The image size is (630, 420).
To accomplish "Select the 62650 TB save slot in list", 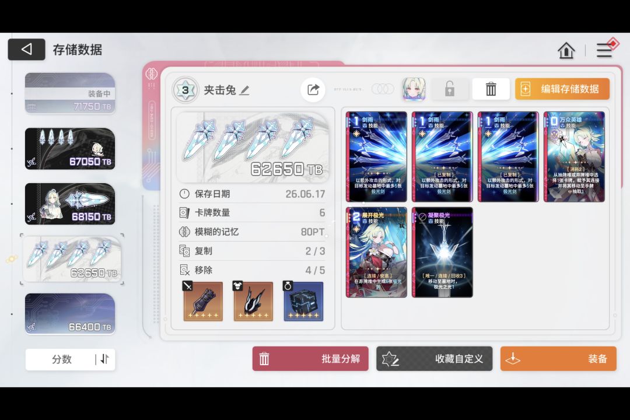I will coord(72,259).
